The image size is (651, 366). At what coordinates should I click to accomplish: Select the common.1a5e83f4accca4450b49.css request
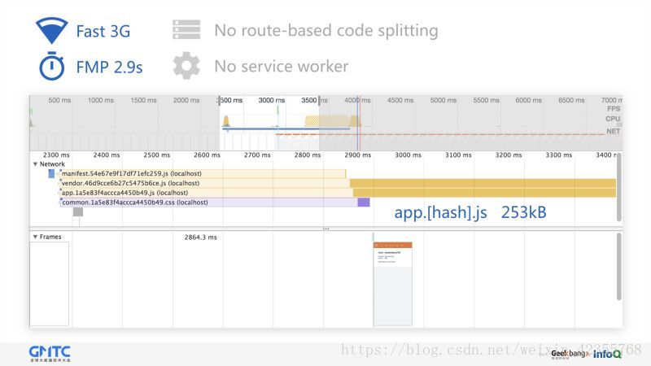tap(215, 202)
